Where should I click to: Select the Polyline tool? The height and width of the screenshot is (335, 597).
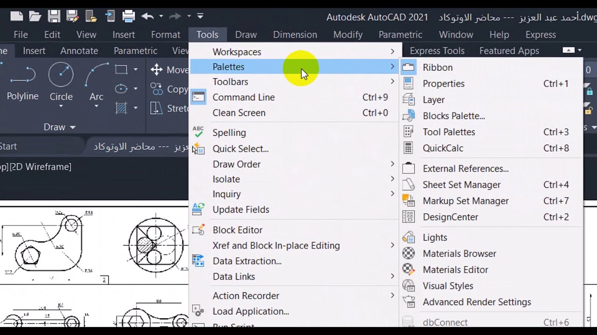coord(22,82)
